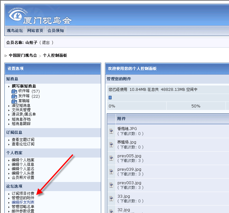The image size is (229, 213).
Task: Click 查看主题订阅 link
Action: pyautogui.click(x=23, y=140)
